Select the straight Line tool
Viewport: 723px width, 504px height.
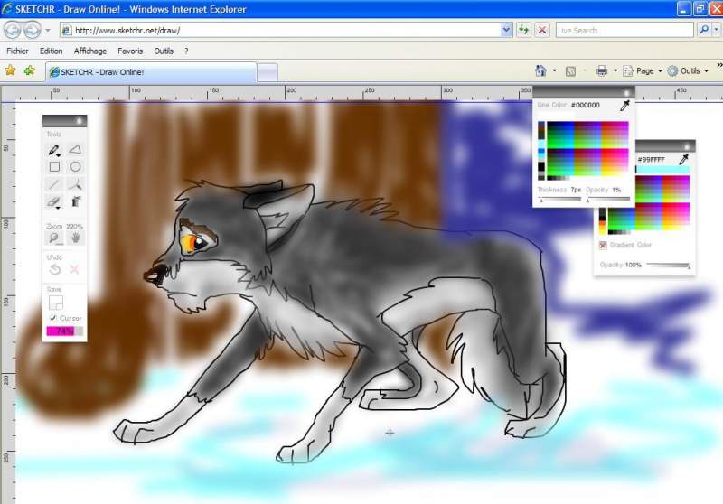click(x=54, y=184)
